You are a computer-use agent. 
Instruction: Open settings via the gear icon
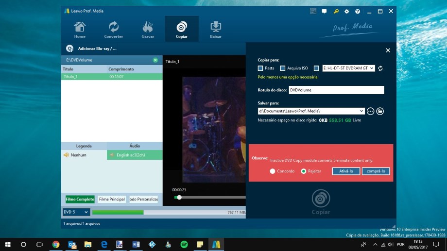pyautogui.click(x=347, y=11)
